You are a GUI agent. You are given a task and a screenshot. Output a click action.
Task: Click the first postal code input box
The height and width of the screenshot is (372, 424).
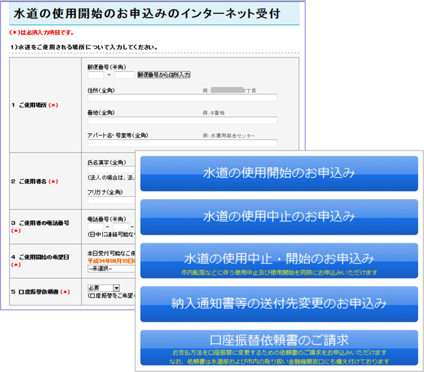[96, 75]
